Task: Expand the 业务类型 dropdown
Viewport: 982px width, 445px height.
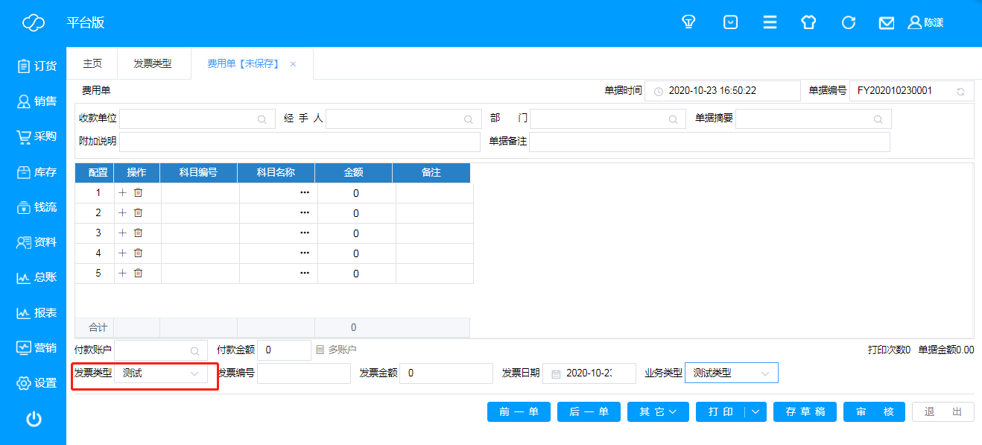Action: (764, 373)
